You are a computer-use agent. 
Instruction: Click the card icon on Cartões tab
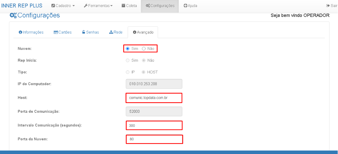coord(56,32)
